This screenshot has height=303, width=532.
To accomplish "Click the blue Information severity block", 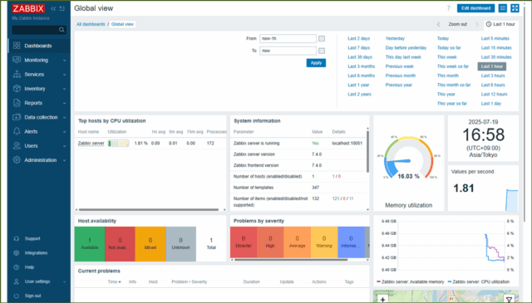I will [351, 242].
